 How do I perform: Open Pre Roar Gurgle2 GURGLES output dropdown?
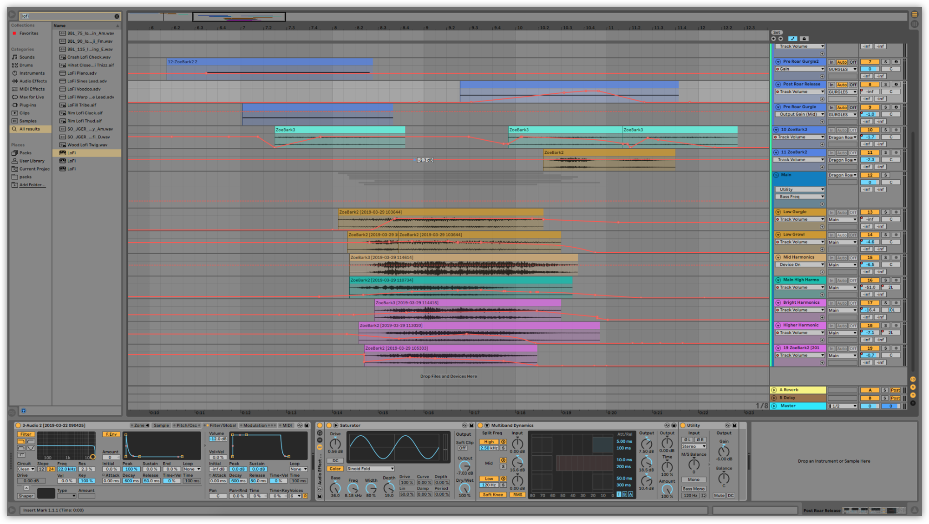tap(842, 69)
